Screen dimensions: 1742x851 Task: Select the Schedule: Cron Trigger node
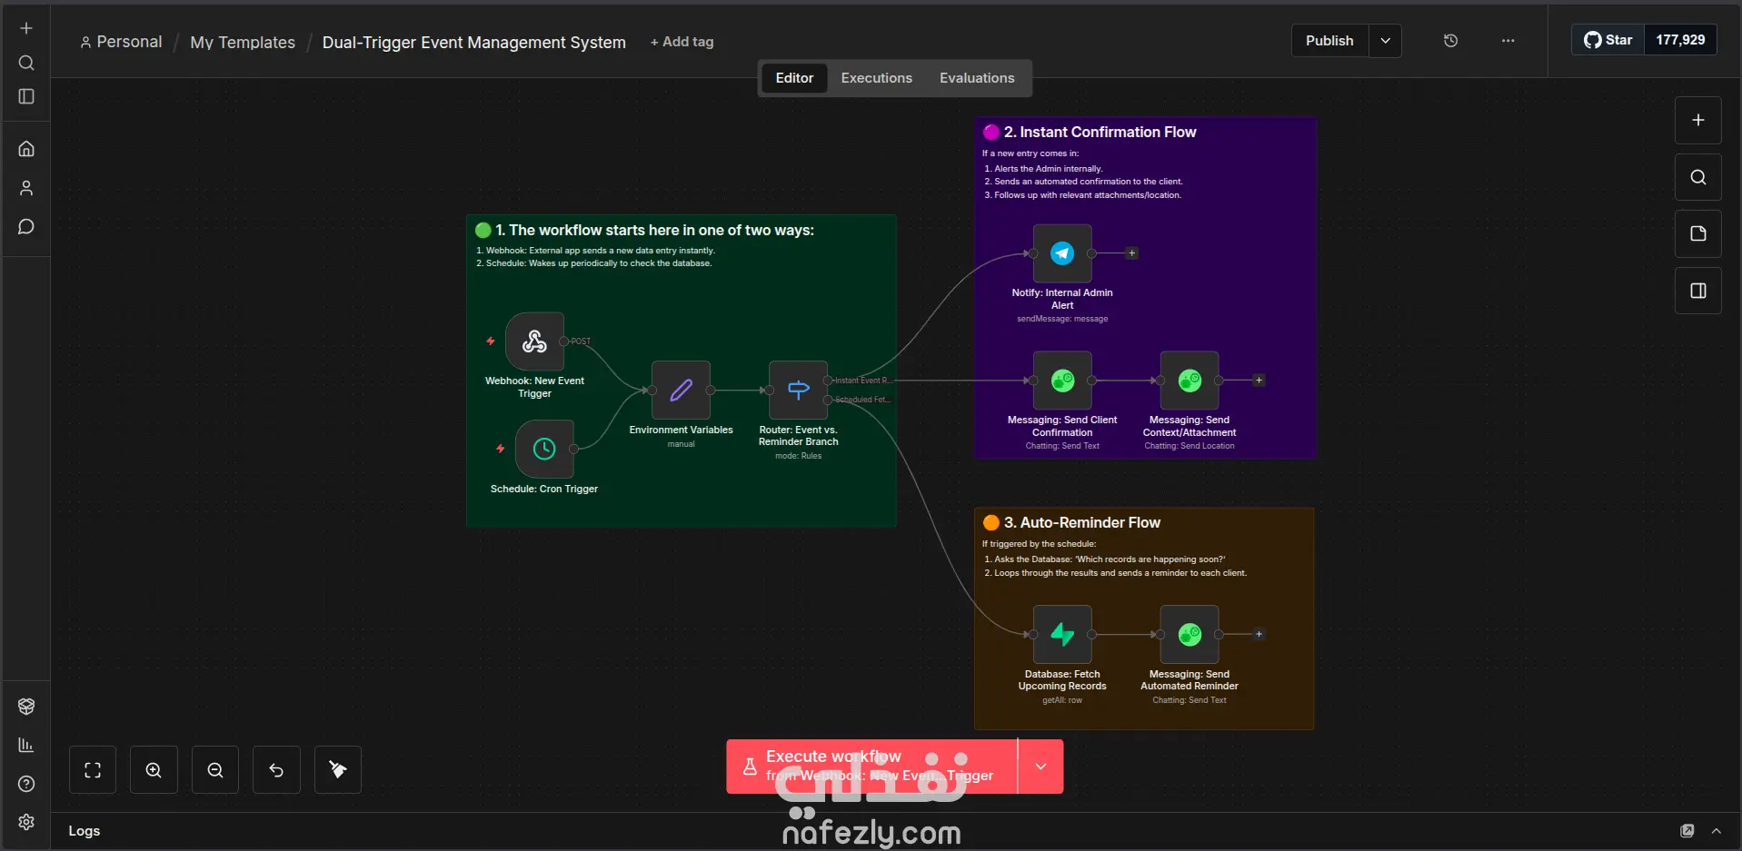click(x=544, y=449)
